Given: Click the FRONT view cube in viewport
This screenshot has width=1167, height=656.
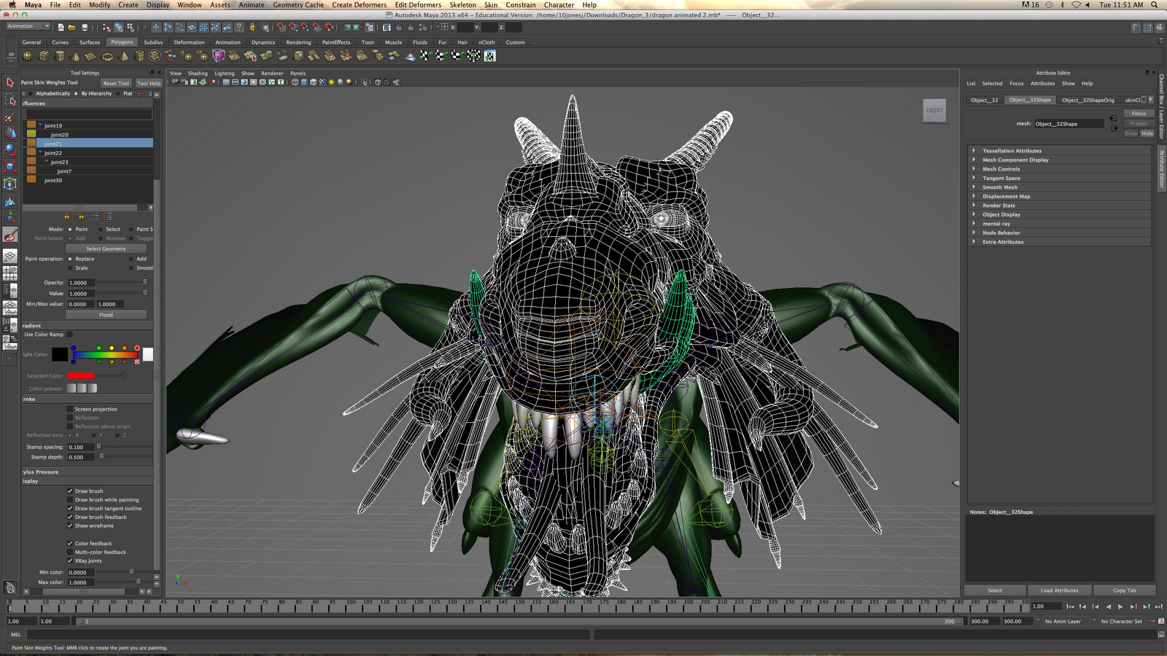Looking at the screenshot, I should pyautogui.click(x=934, y=111).
